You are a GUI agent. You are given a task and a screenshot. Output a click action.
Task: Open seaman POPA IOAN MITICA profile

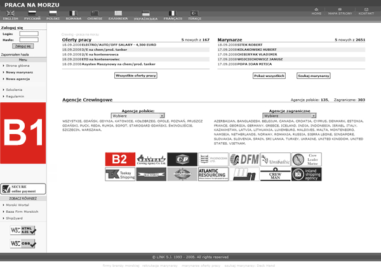[255, 64]
